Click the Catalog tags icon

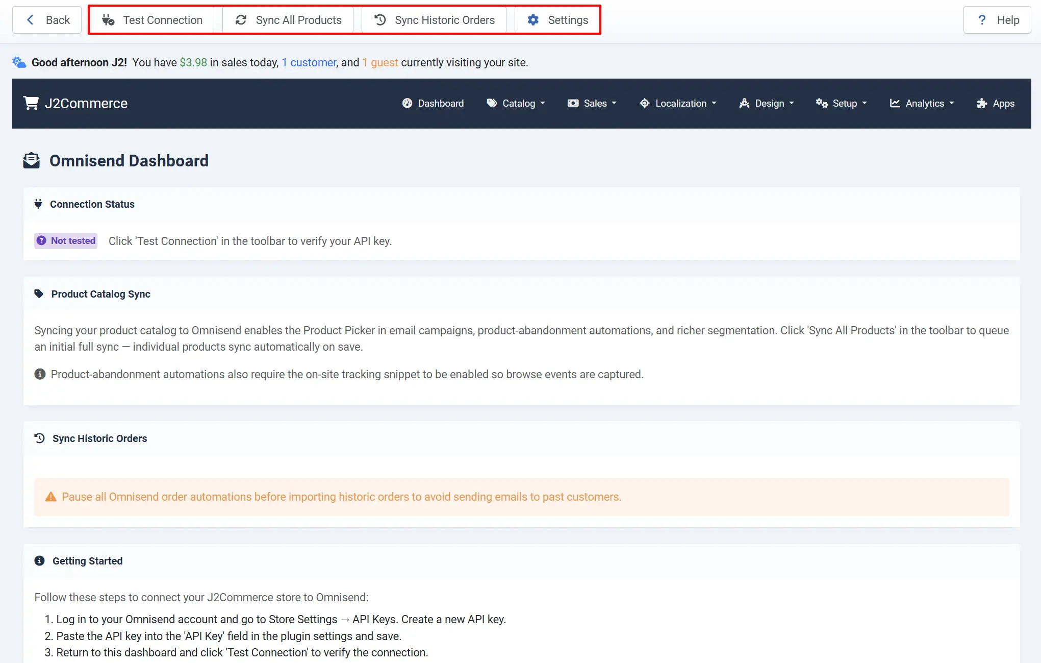pos(492,103)
